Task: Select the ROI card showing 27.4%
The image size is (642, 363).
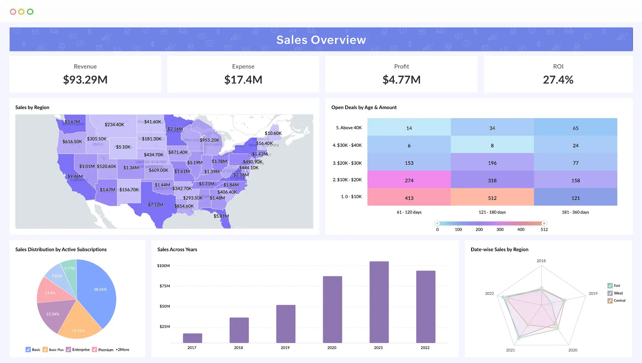Action: coord(558,74)
